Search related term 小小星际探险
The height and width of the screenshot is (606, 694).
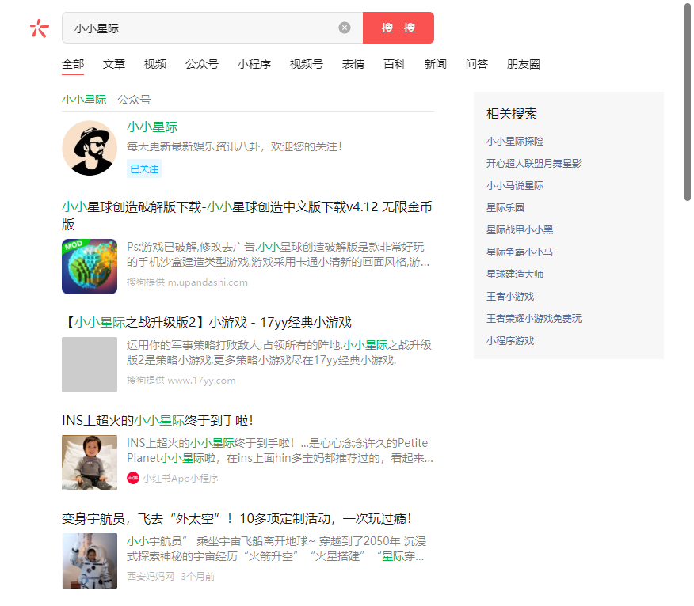click(x=515, y=142)
